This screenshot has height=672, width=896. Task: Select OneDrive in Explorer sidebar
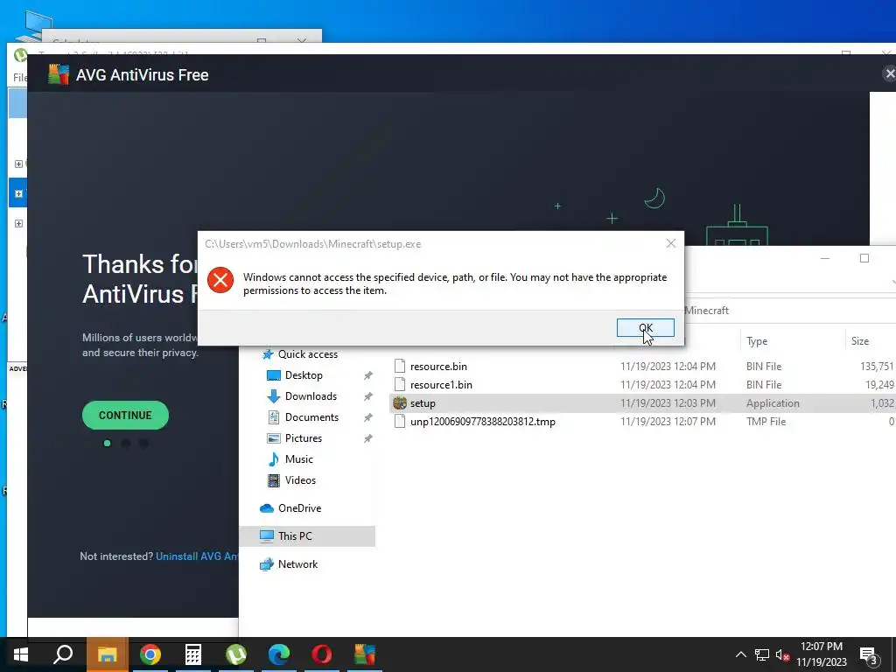click(299, 508)
